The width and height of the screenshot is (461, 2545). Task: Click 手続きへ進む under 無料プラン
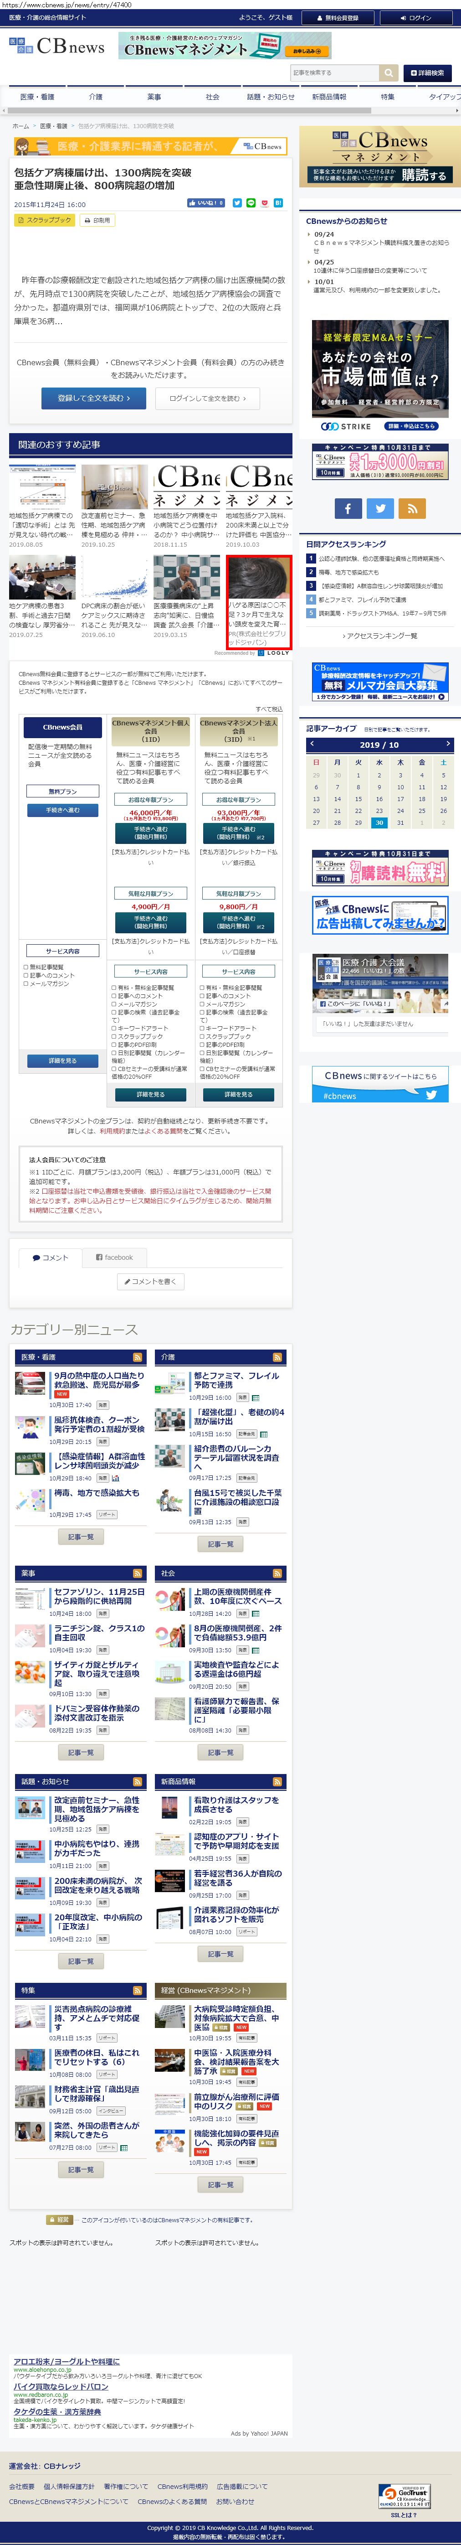pyautogui.click(x=62, y=810)
